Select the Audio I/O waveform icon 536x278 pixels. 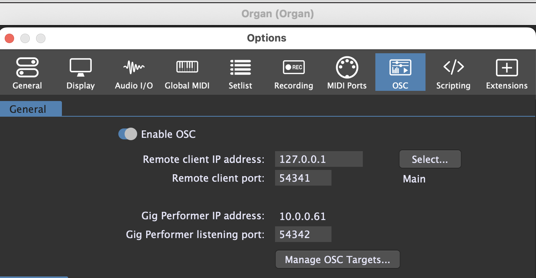pos(134,68)
